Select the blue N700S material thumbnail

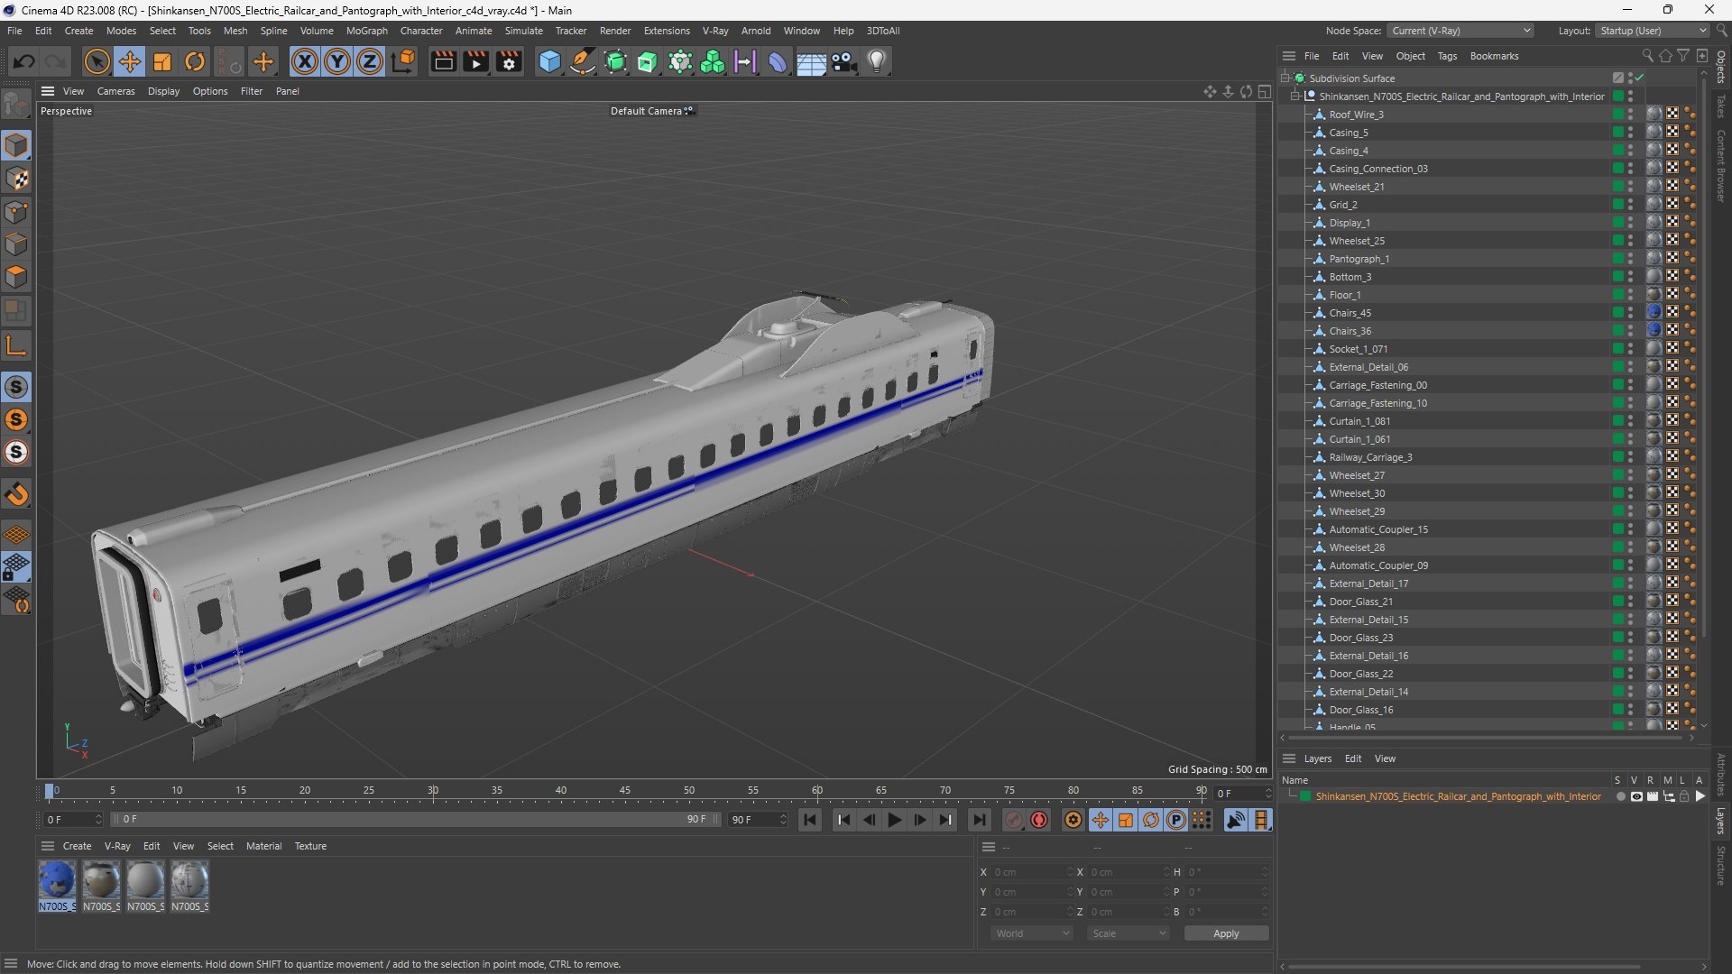point(57,880)
